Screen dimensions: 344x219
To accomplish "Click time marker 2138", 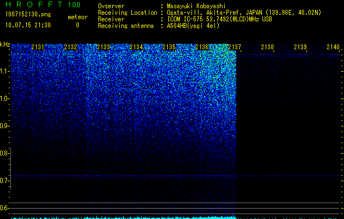I will (x=267, y=47).
